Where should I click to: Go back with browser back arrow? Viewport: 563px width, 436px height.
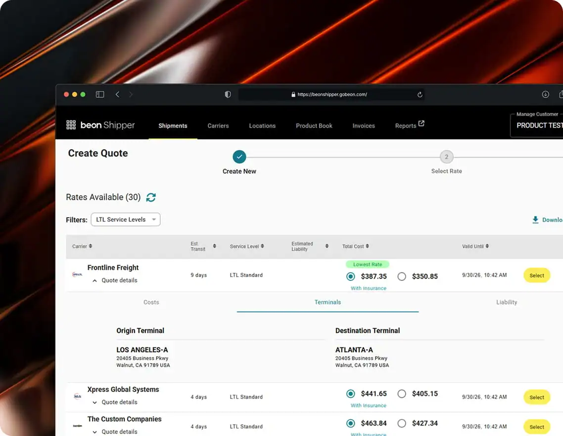click(x=117, y=95)
